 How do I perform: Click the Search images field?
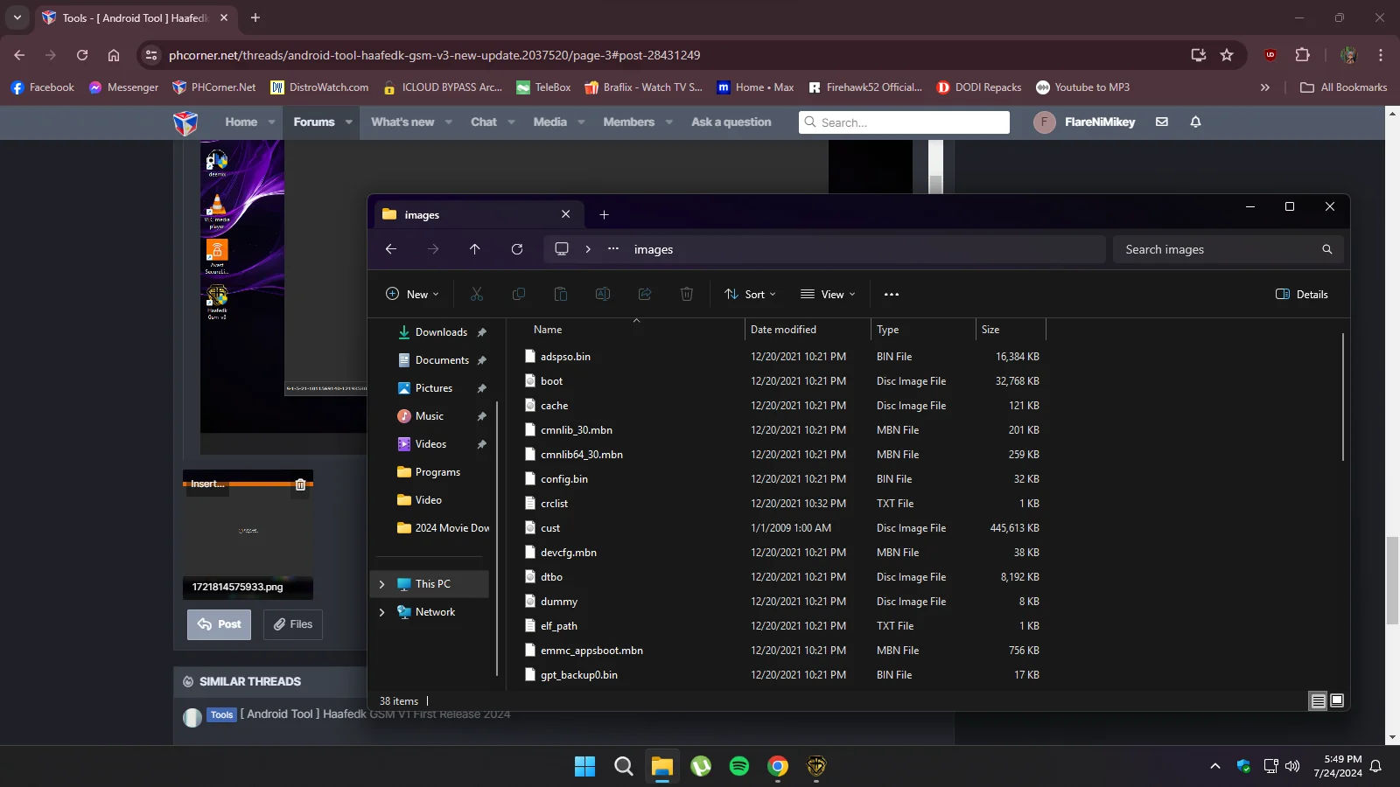coord(1228,249)
